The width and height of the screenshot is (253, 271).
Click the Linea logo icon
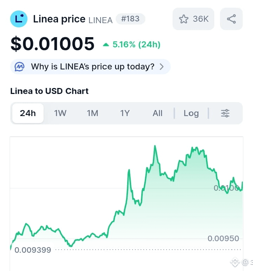coord(19,19)
